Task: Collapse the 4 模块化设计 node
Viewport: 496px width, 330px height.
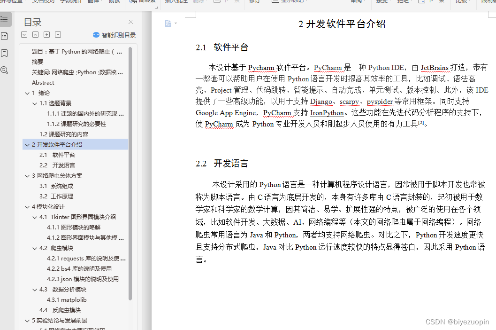Action: (x=27, y=207)
